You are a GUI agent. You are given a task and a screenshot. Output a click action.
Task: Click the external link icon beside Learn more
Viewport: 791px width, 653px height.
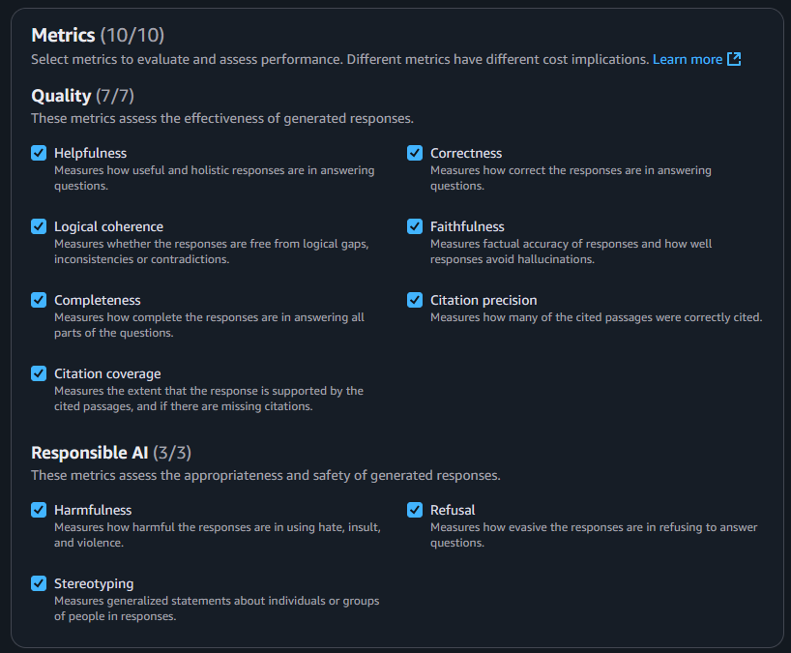pyautogui.click(x=734, y=60)
